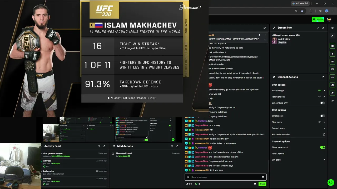Click the Just Chatting category thumbnail
This screenshot has width=337, height=189.
pyautogui.click(x=274, y=41)
